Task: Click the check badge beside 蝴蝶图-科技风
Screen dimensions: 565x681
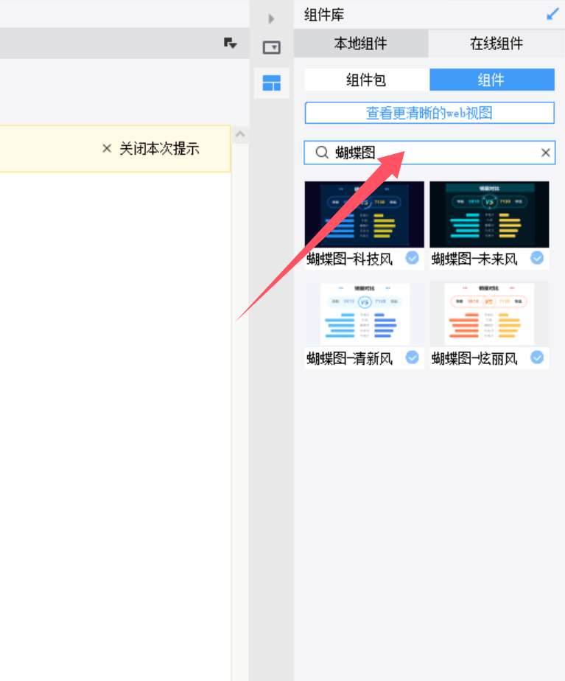Action: tap(413, 258)
